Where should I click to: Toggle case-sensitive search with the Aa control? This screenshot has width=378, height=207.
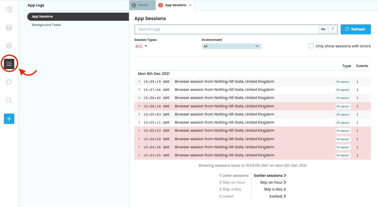pyautogui.click(x=323, y=29)
